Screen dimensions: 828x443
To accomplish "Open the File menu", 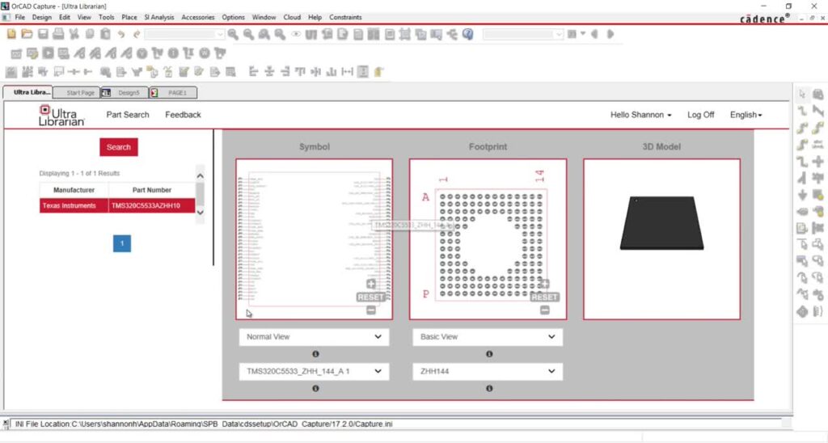I will pyautogui.click(x=20, y=18).
